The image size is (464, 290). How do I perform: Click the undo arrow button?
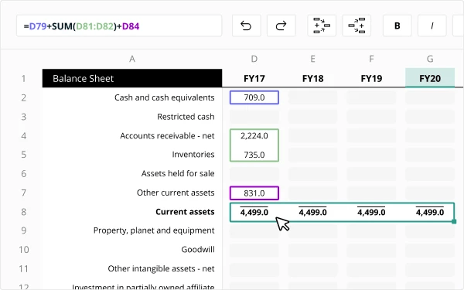[246, 26]
